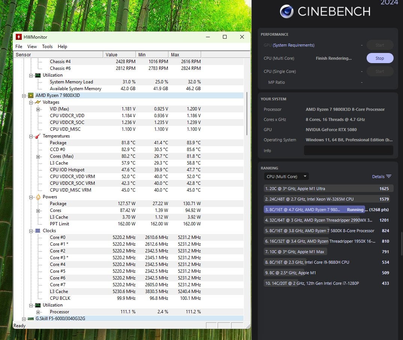403x340 pixels.
Task: Collapse the Utilization section above the Ryzen node
Action: (31, 76)
